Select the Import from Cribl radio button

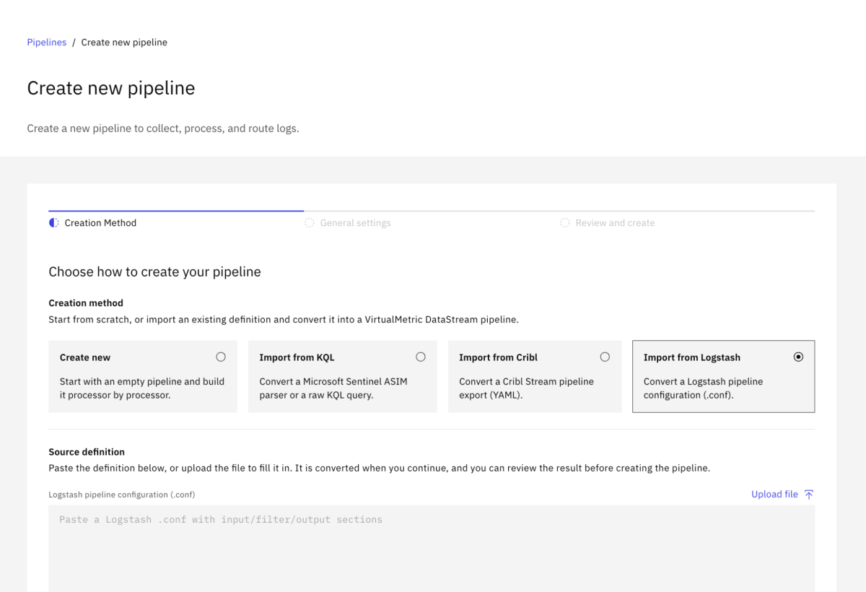[x=605, y=357]
